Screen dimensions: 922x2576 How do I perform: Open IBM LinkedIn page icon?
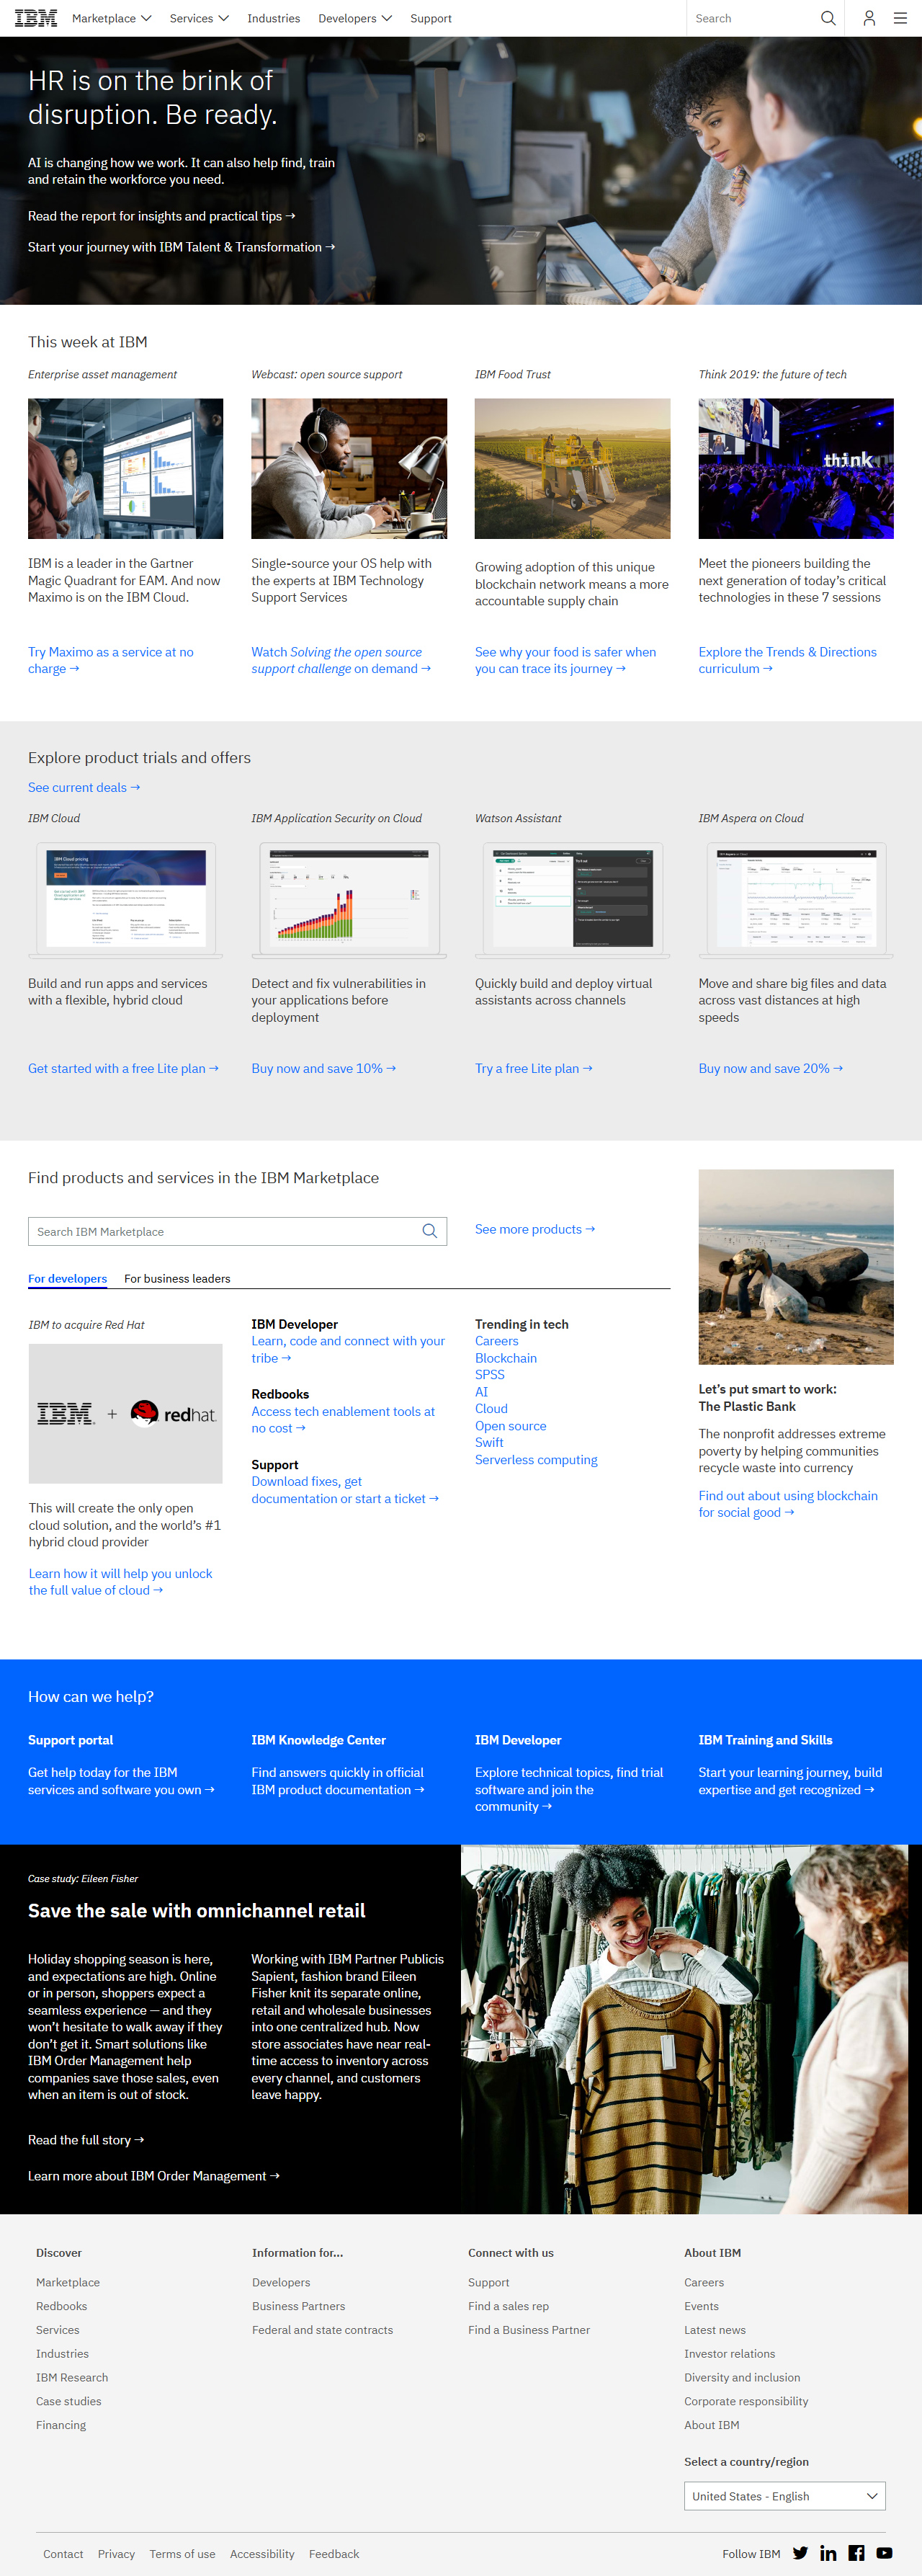pos(828,2553)
